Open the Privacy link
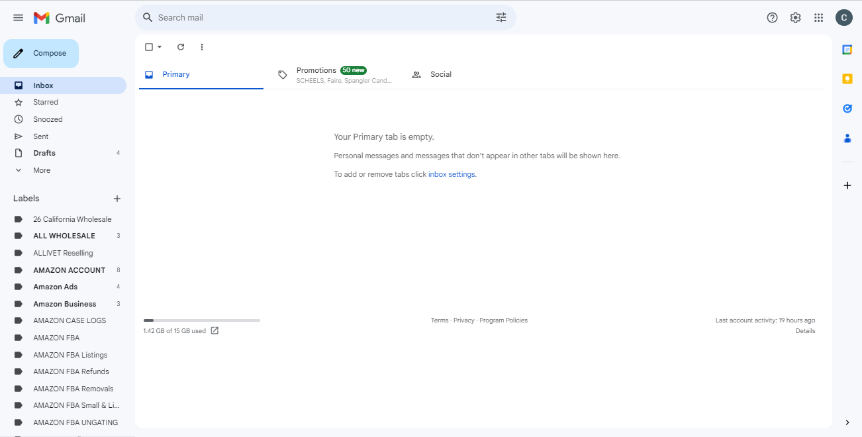 click(x=464, y=320)
